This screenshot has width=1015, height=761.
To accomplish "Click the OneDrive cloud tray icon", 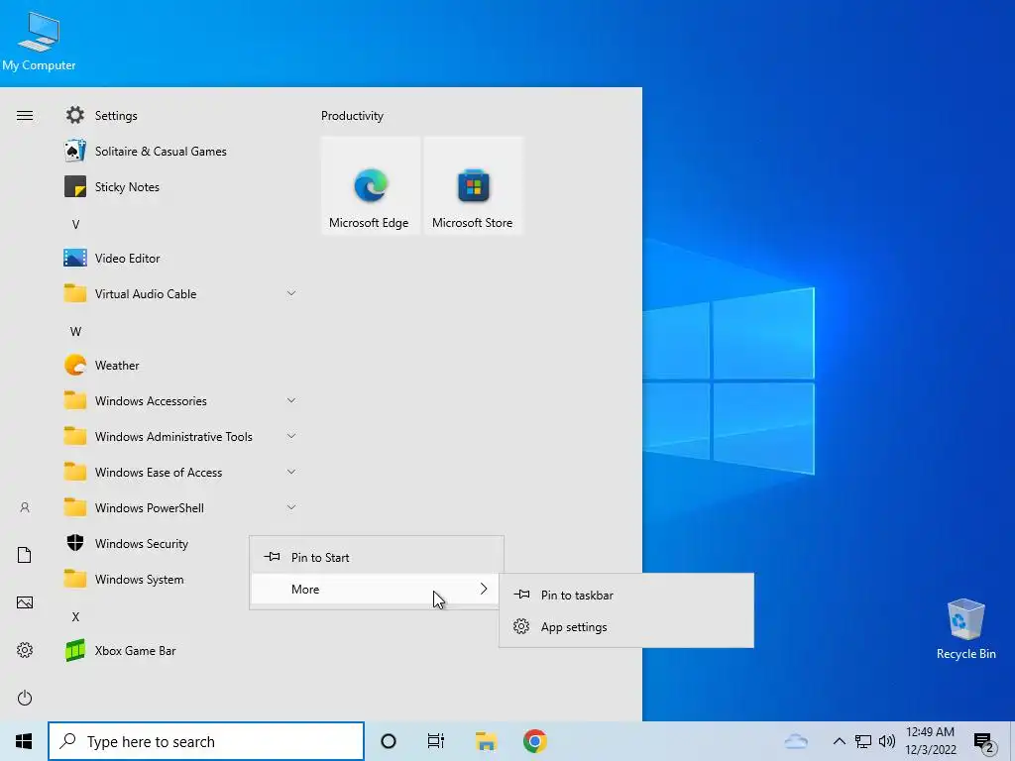I will (x=796, y=741).
